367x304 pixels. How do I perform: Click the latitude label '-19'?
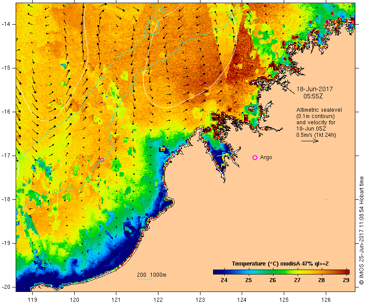coord(6,243)
